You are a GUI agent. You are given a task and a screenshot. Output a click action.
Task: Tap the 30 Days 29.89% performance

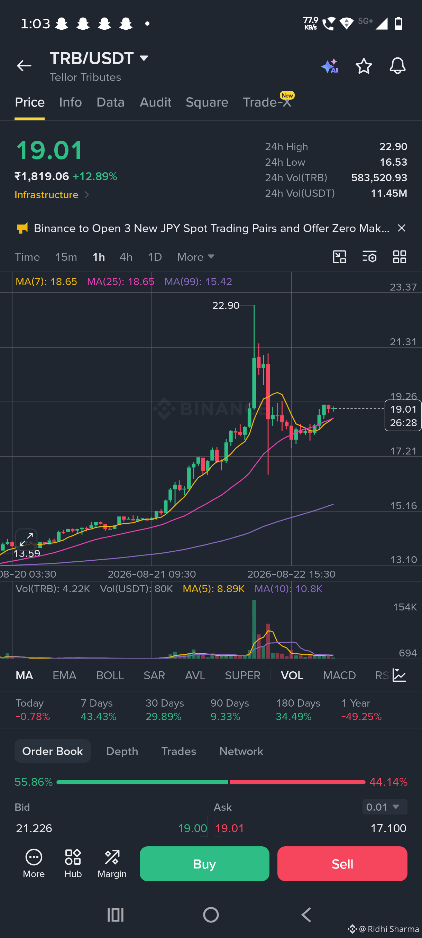[165, 710]
